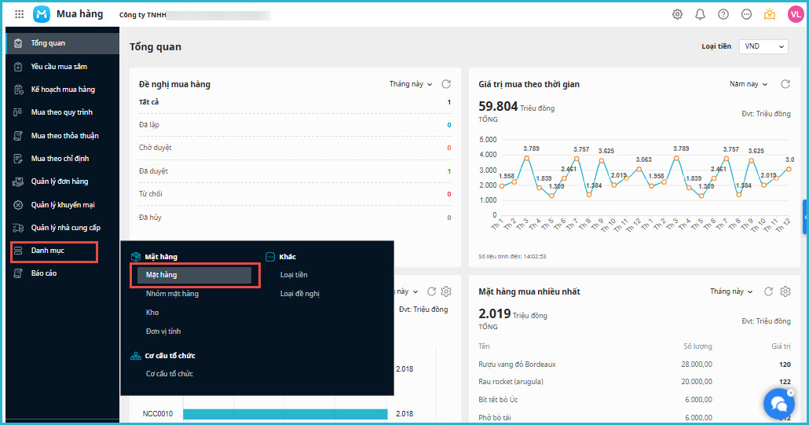Click the blue side panel expand handle
Viewport: 809px width, 425px height.
(805, 217)
